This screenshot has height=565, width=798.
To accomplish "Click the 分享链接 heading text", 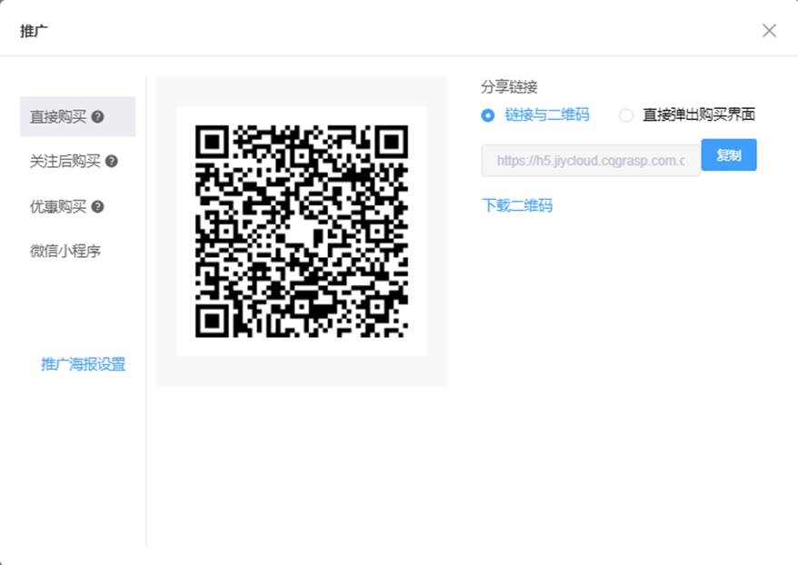I will tap(510, 87).
